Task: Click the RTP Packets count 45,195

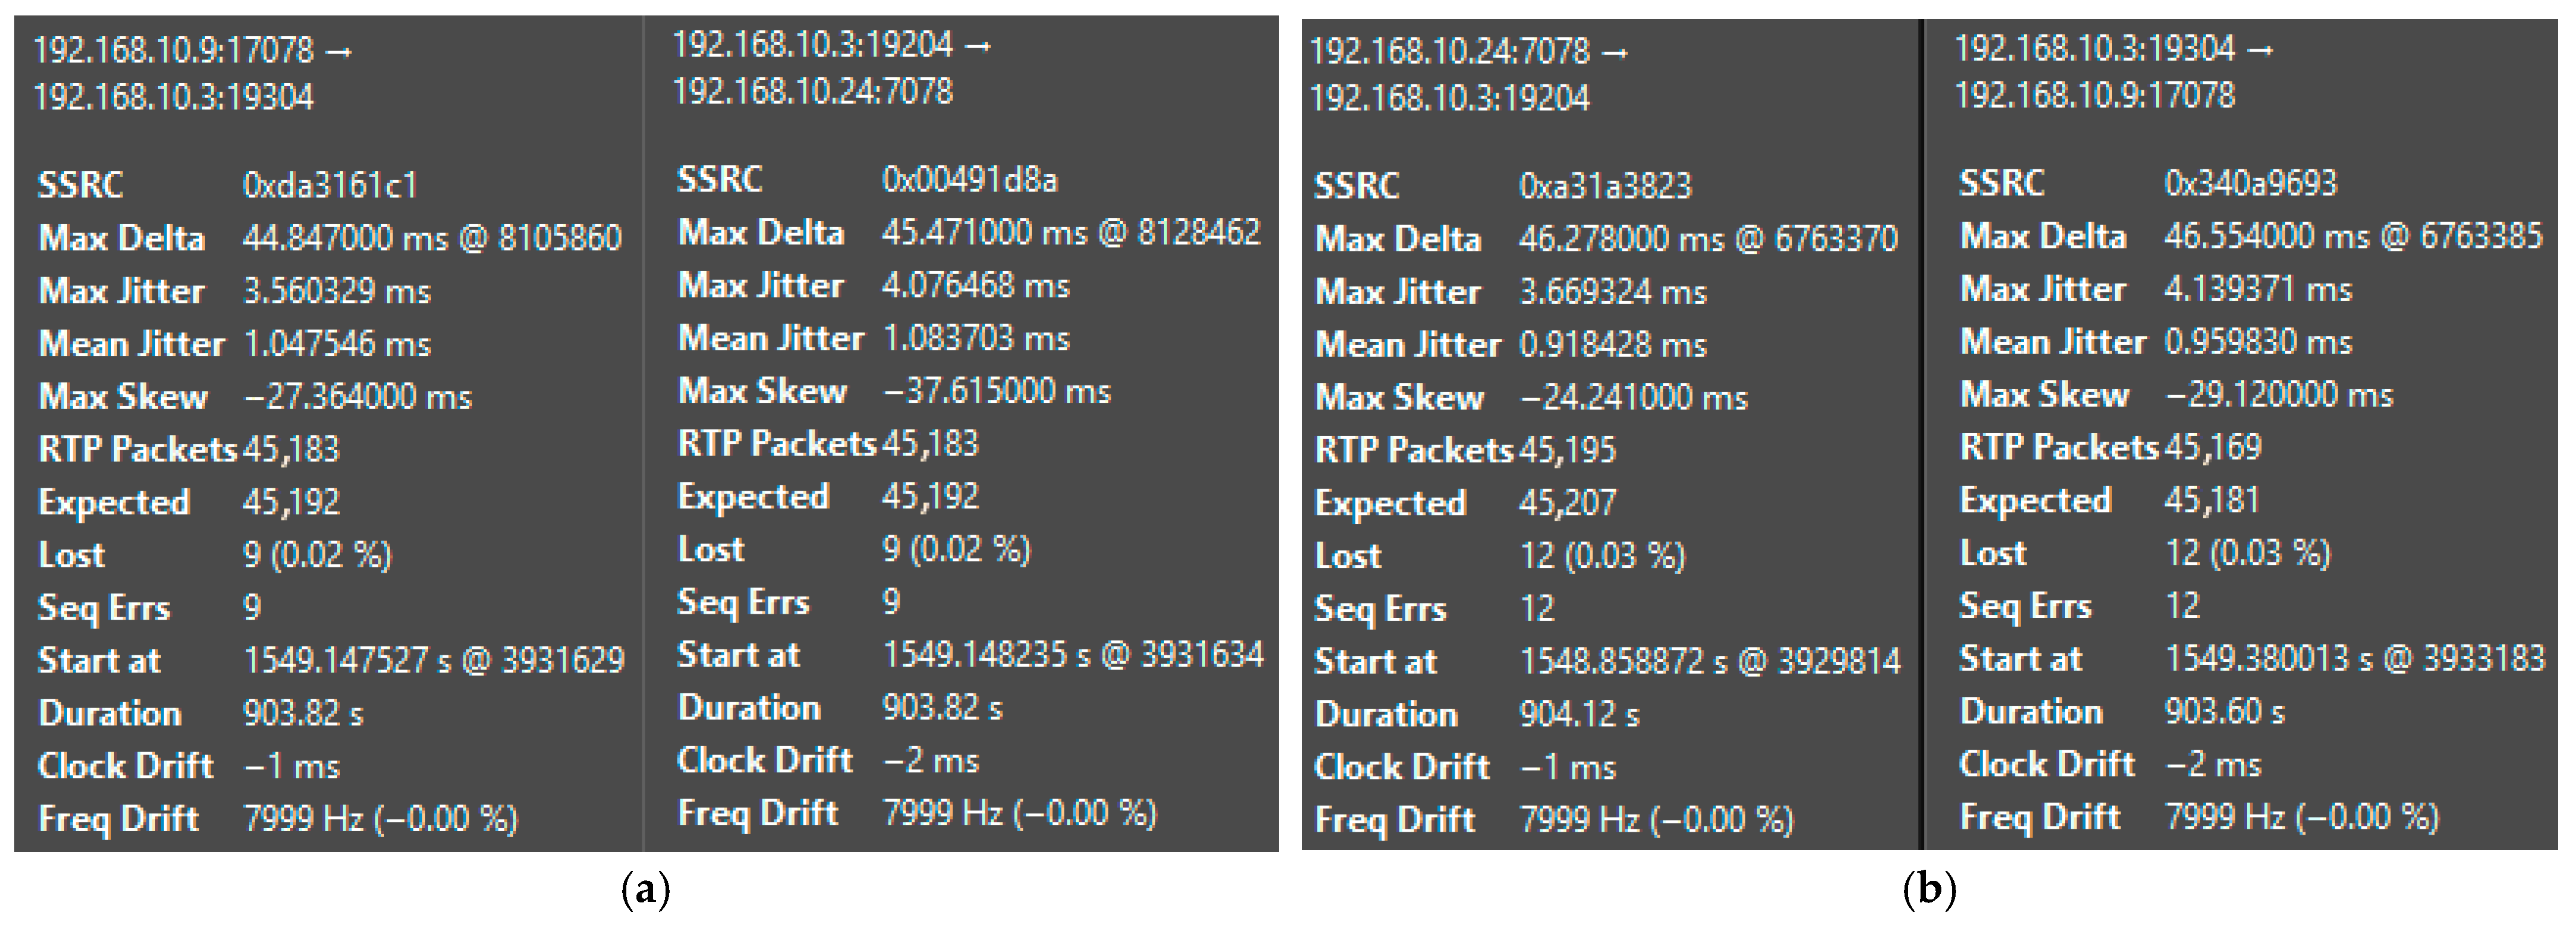Action: pyautogui.click(x=1567, y=450)
